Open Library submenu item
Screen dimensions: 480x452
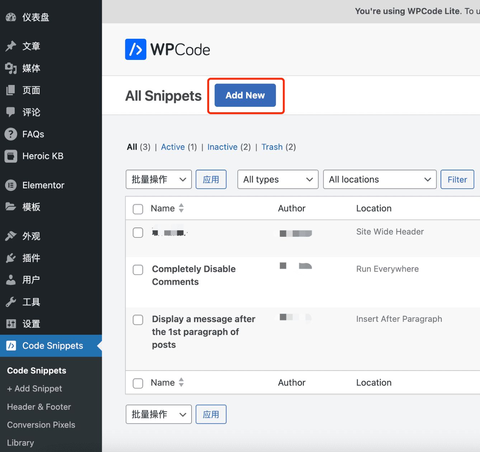pyautogui.click(x=20, y=443)
